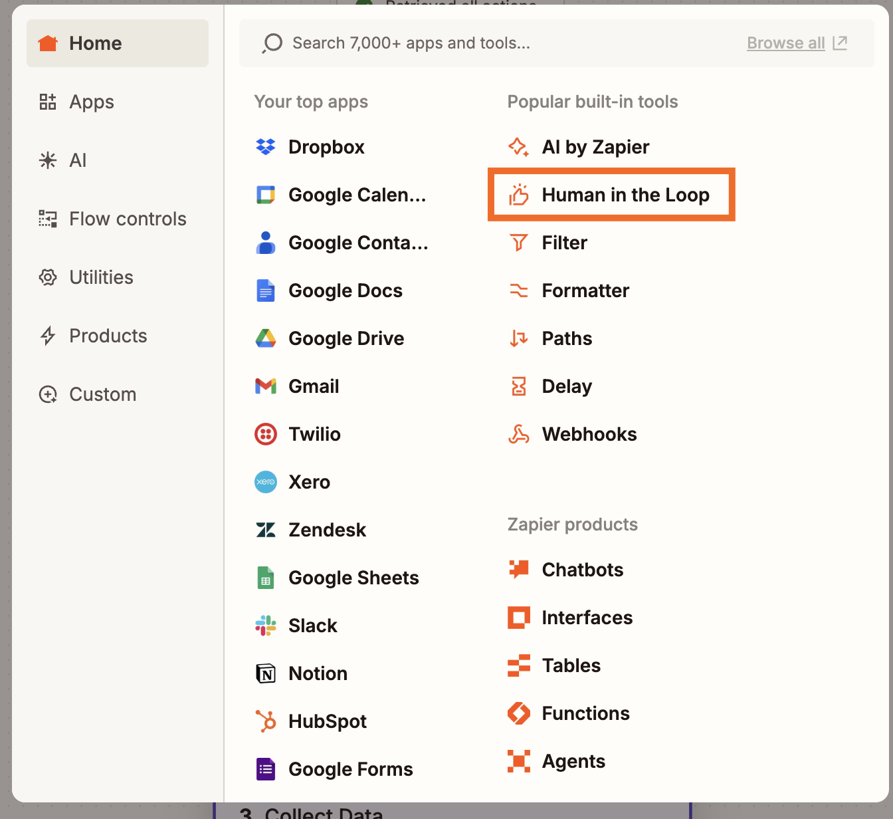Choose the Functions product label
Image resolution: width=893 pixels, height=819 pixels.
click(x=586, y=713)
